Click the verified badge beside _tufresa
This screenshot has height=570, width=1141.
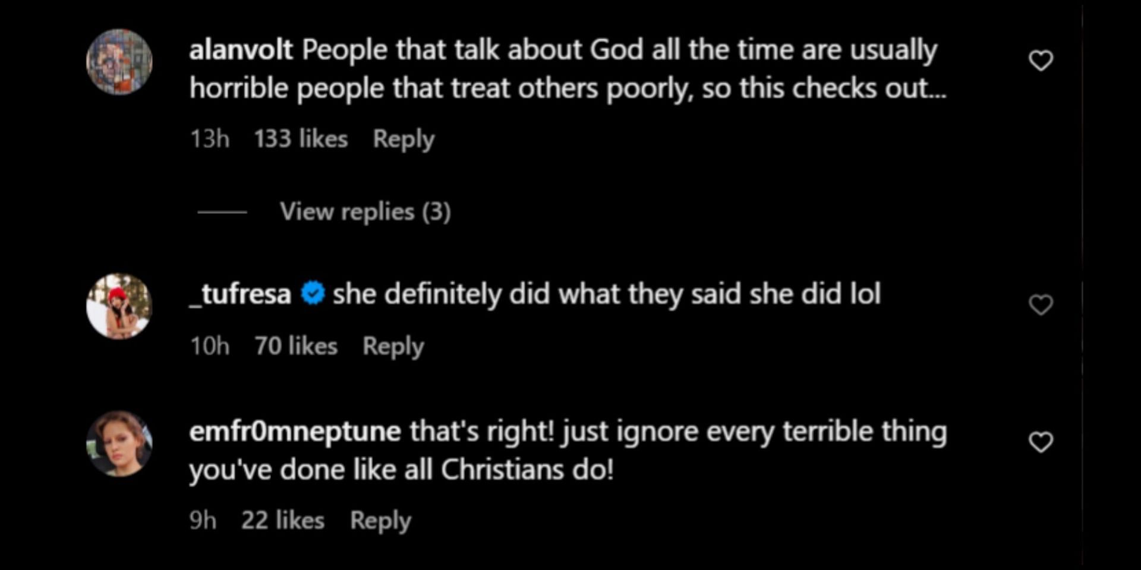pos(313,293)
